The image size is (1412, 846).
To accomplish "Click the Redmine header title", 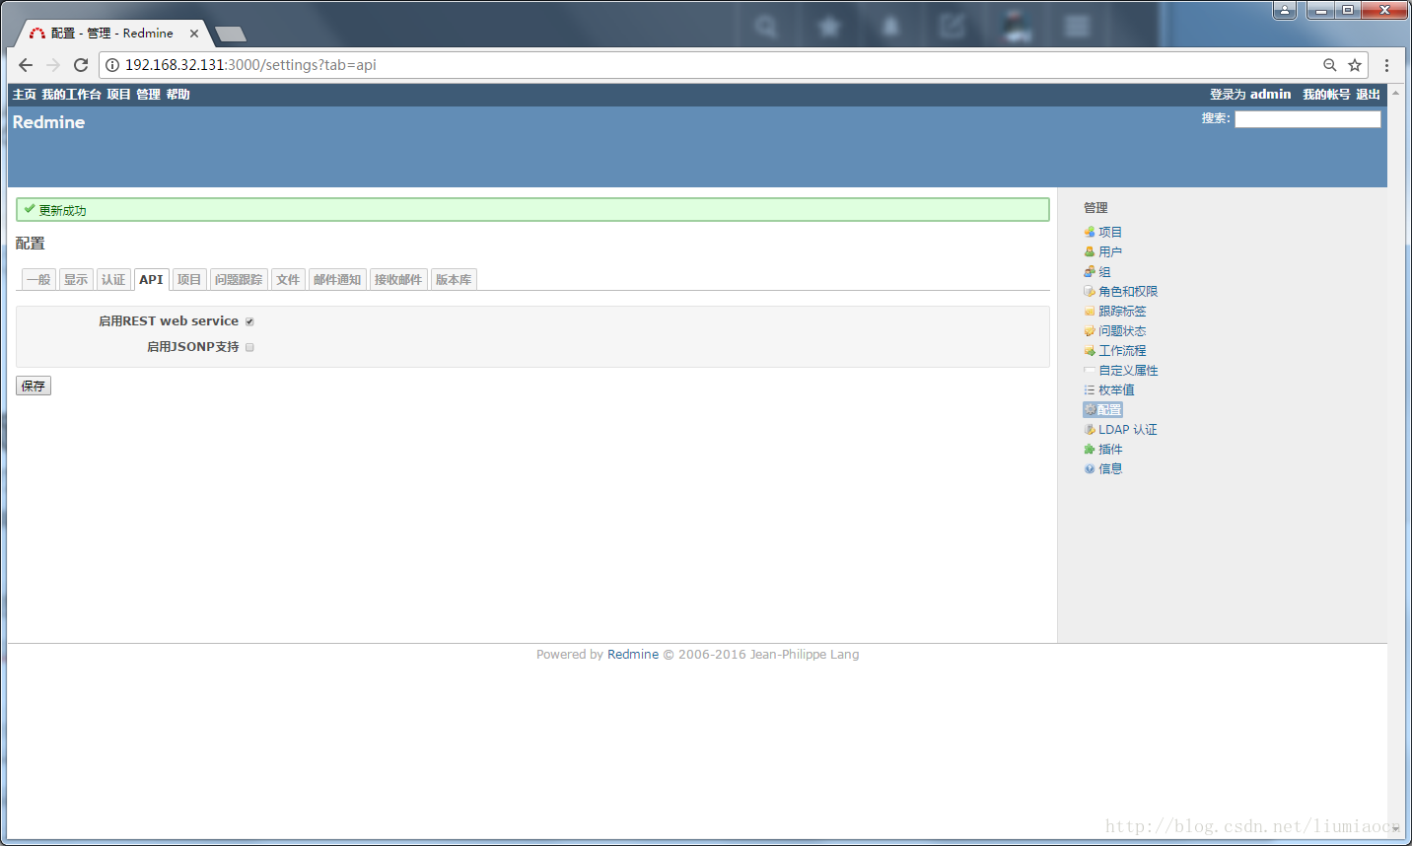I will tap(48, 122).
